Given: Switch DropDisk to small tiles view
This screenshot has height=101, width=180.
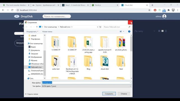Looking at the screenshot, I should (163, 31).
